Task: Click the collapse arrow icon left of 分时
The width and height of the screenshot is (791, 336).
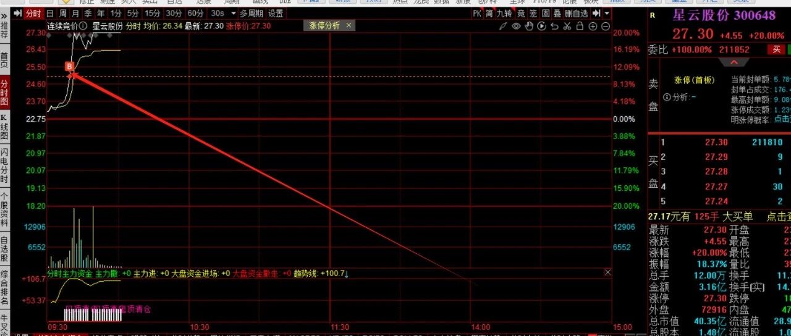Action: pyautogui.click(x=19, y=13)
